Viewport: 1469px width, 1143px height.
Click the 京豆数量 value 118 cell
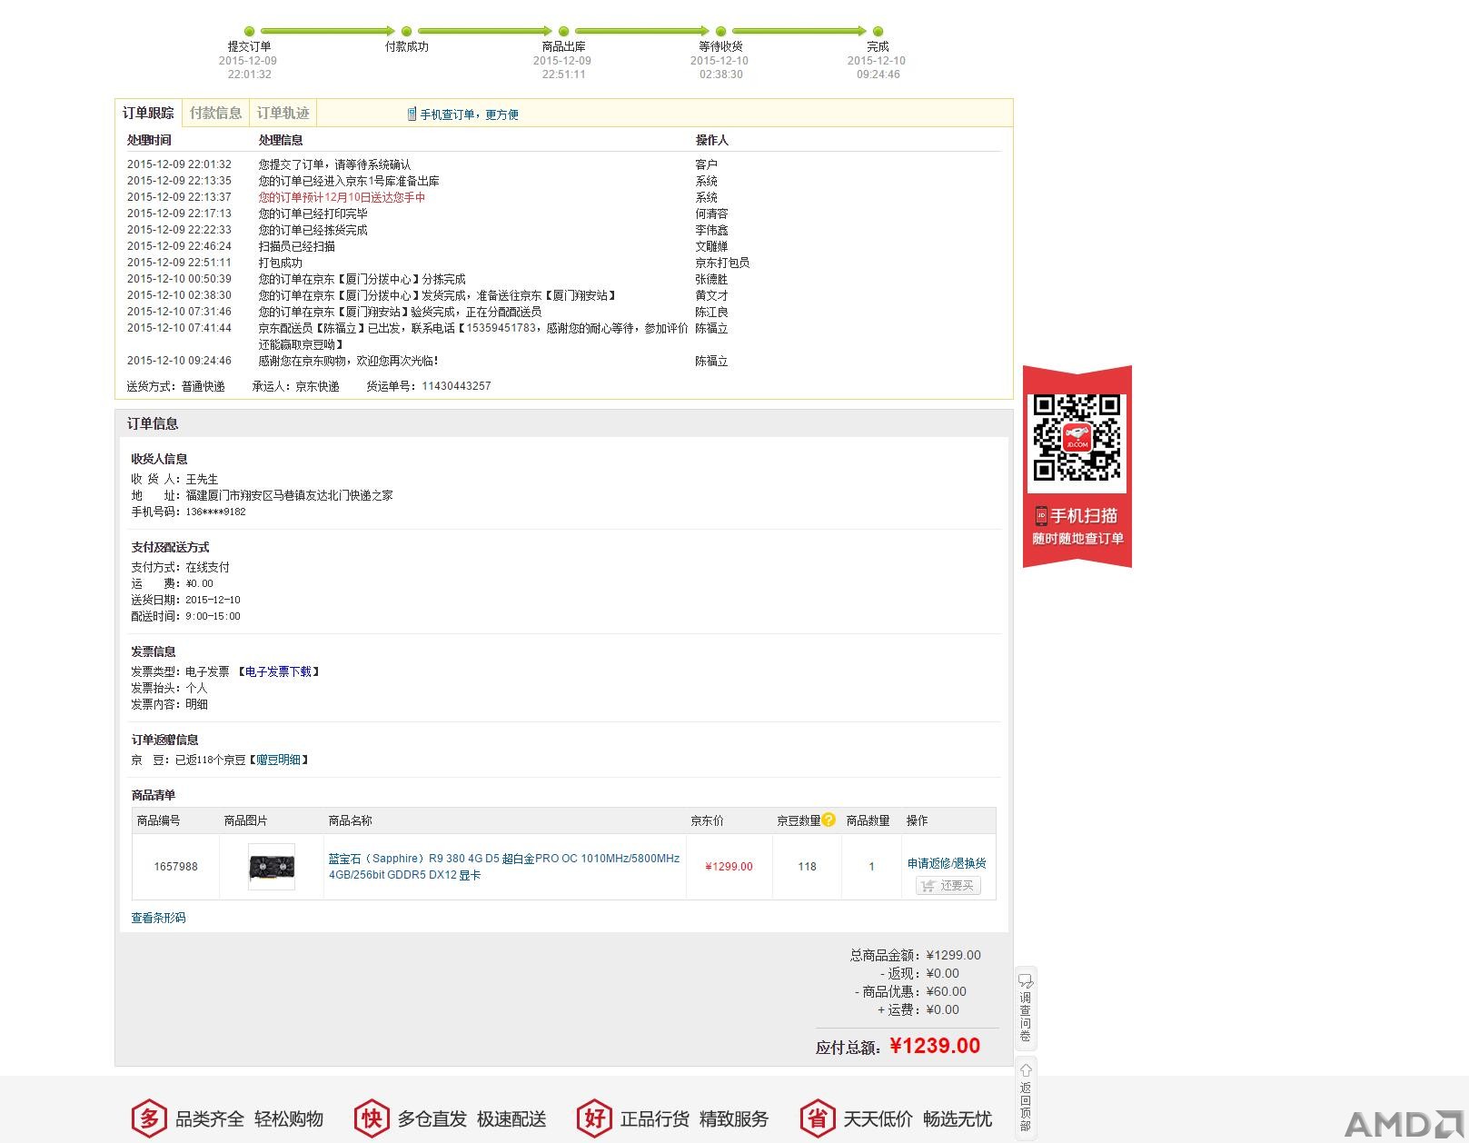pyautogui.click(x=807, y=867)
